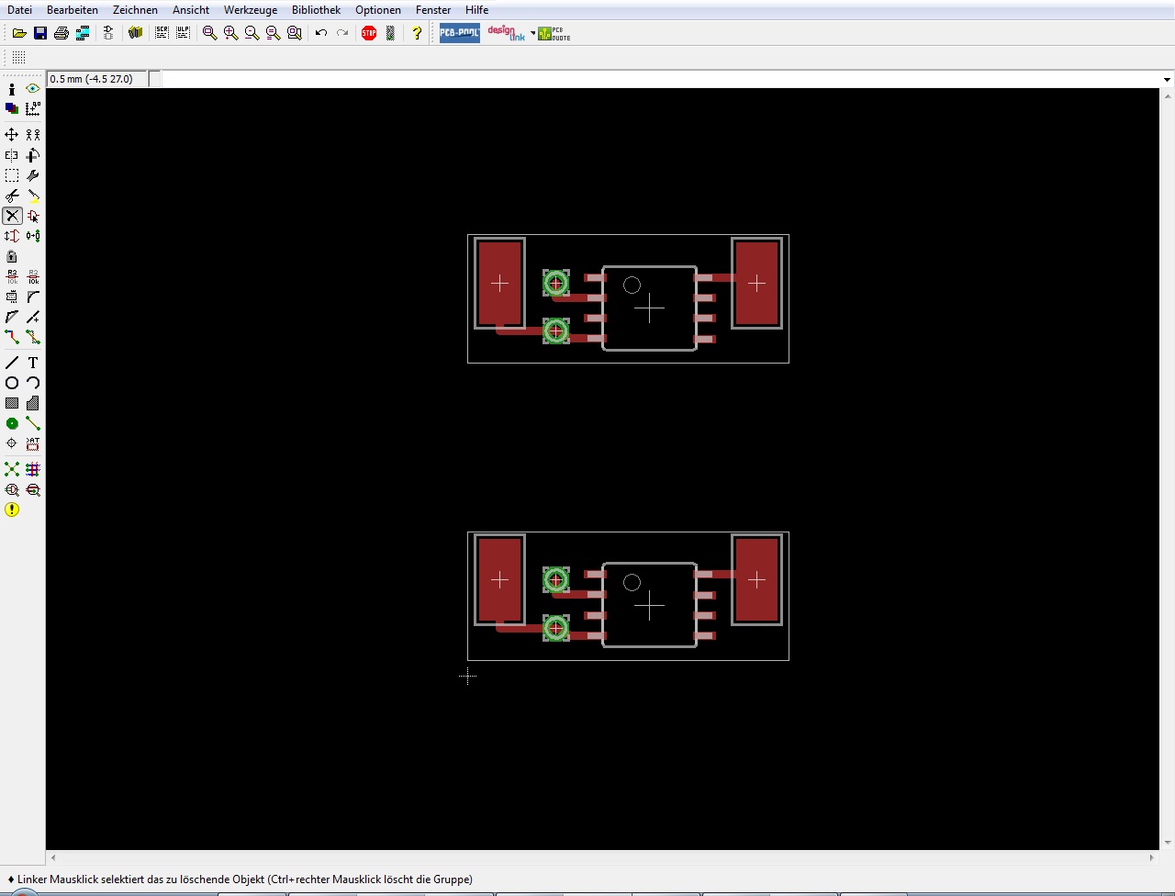Screen dimensions: 1175x896
Task: Click the red STOP icon
Action: [x=369, y=33]
